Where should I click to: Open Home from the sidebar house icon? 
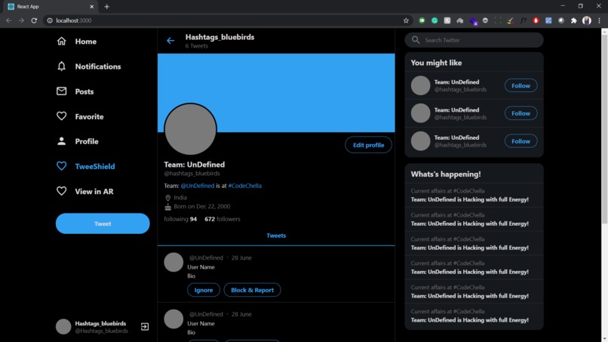[x=61, y=42]
